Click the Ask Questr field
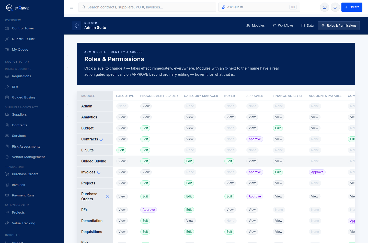Screen dimensions: 368x243 (259, 7)
